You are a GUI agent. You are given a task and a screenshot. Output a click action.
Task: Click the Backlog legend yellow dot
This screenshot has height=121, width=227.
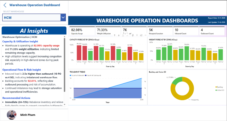pyautogui.click(x=216, y=87)
